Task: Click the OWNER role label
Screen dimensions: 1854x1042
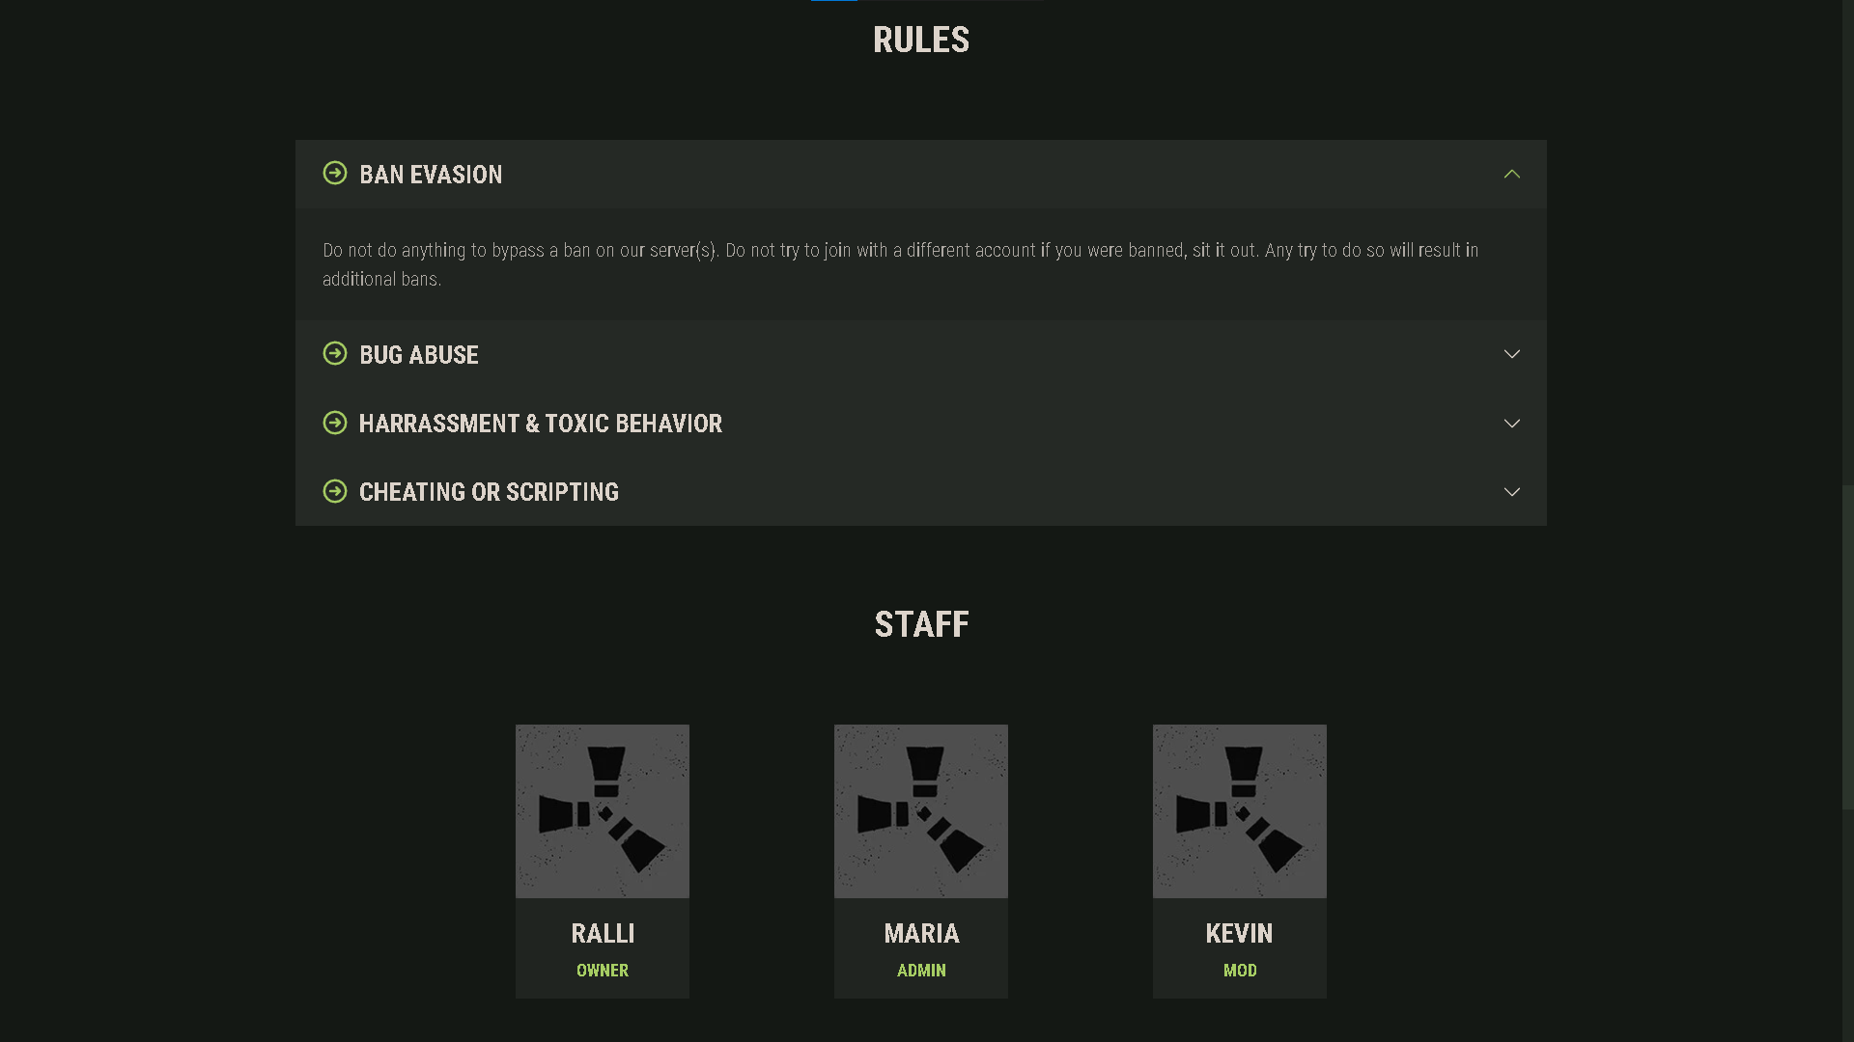Action: pyautogui.click(x=603, y=971)
